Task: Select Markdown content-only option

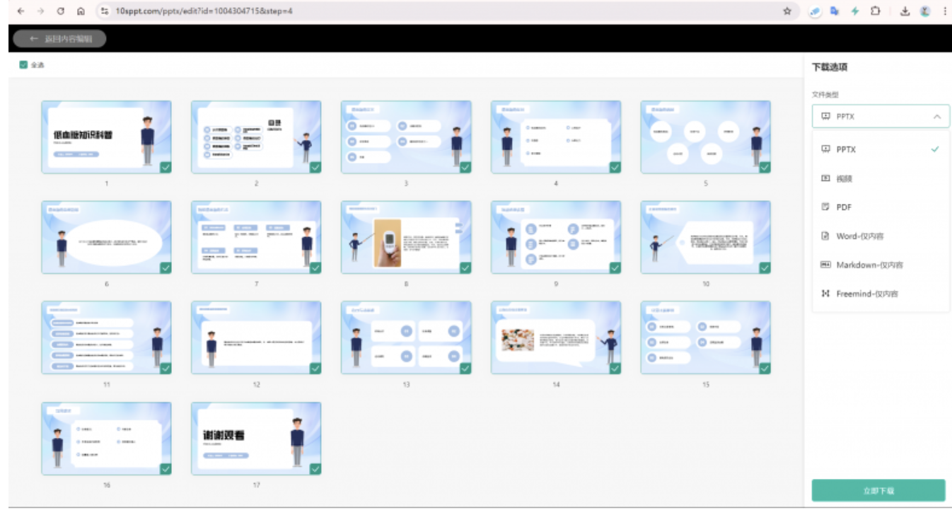Action: (x=869, y=265)
